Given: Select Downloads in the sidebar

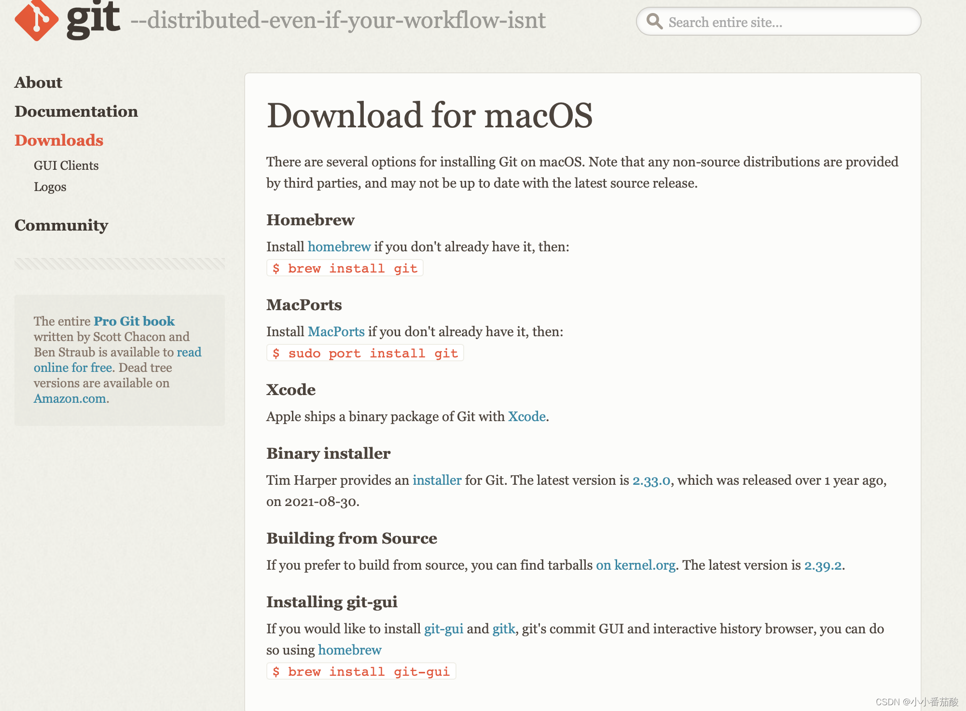Looking at the screenshot, I should pyautogui.click(x=59, y=140).
